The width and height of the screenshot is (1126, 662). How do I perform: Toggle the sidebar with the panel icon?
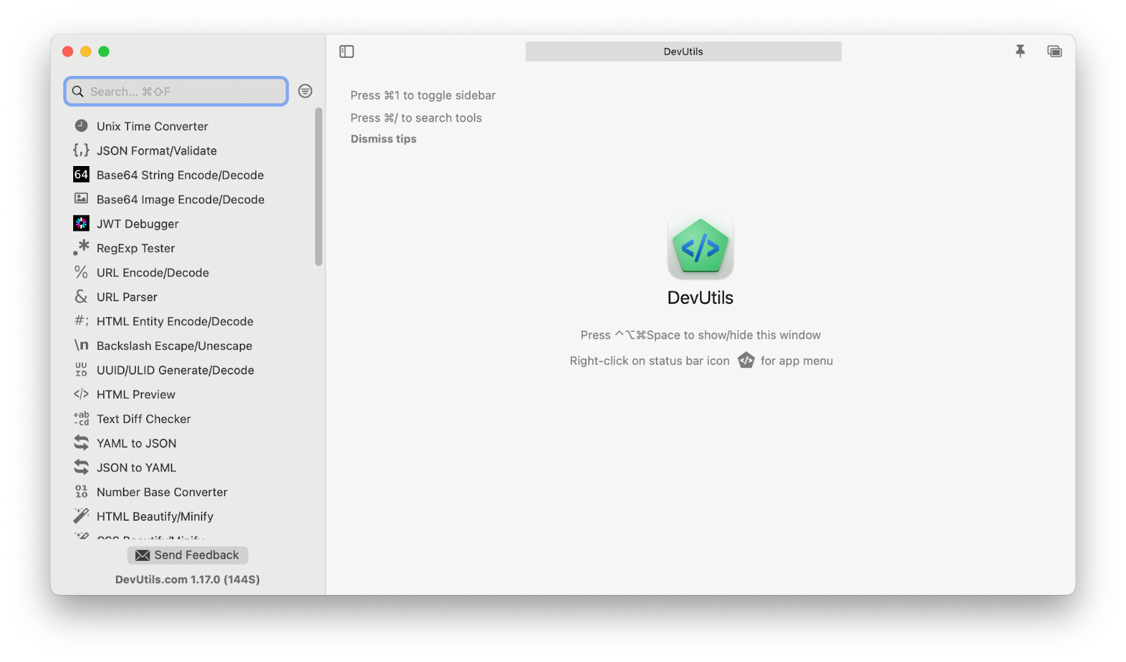point(346,51)
